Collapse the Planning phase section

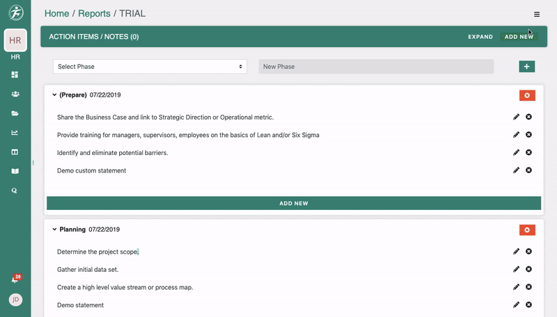coord(54,229)
